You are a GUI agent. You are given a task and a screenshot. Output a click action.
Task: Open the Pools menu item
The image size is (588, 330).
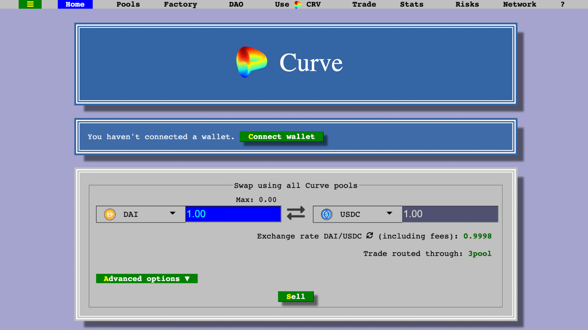128,4
